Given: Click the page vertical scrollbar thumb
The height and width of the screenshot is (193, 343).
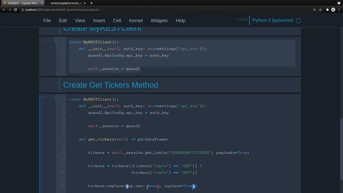Looking at the screenshot, I should [x=341, y=149].
